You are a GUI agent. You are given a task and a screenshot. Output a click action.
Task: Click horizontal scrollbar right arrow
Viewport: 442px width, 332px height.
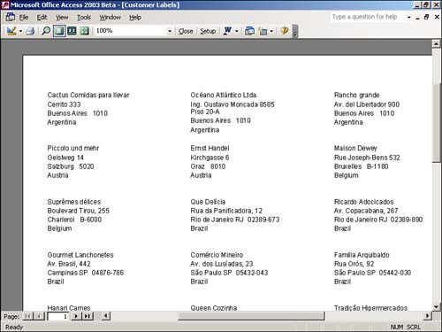click(427, 316)
